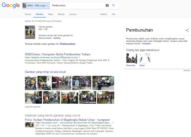Click the camera search-by-image icon
This screenshot has height=137, width=191.
coord(107,5)
